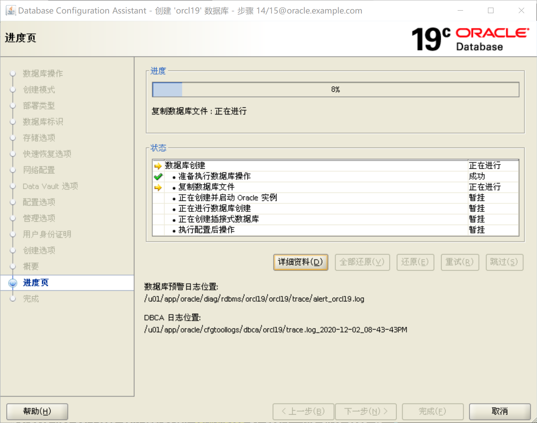This screenshot has height=423, width=537.
Task: Click the Java icon in title bar
Action: [11, 10]
